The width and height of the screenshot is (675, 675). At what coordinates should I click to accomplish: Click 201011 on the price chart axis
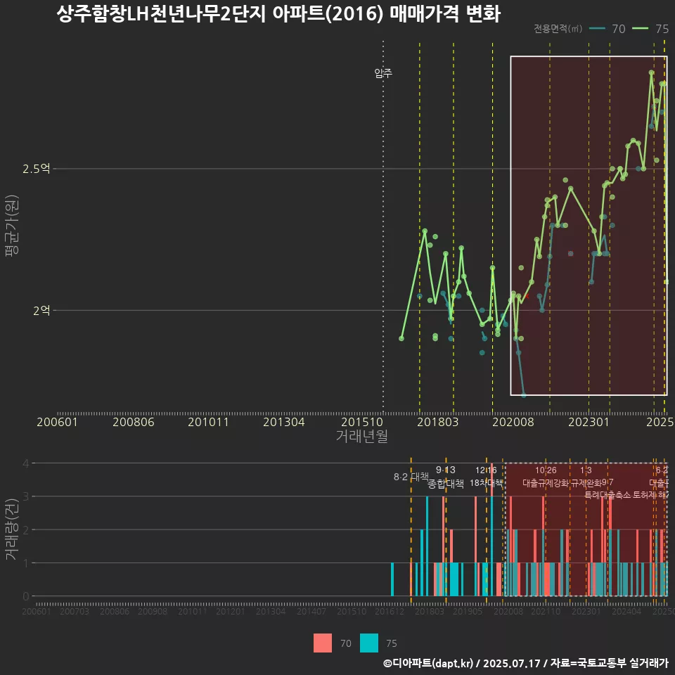[208, 423]
